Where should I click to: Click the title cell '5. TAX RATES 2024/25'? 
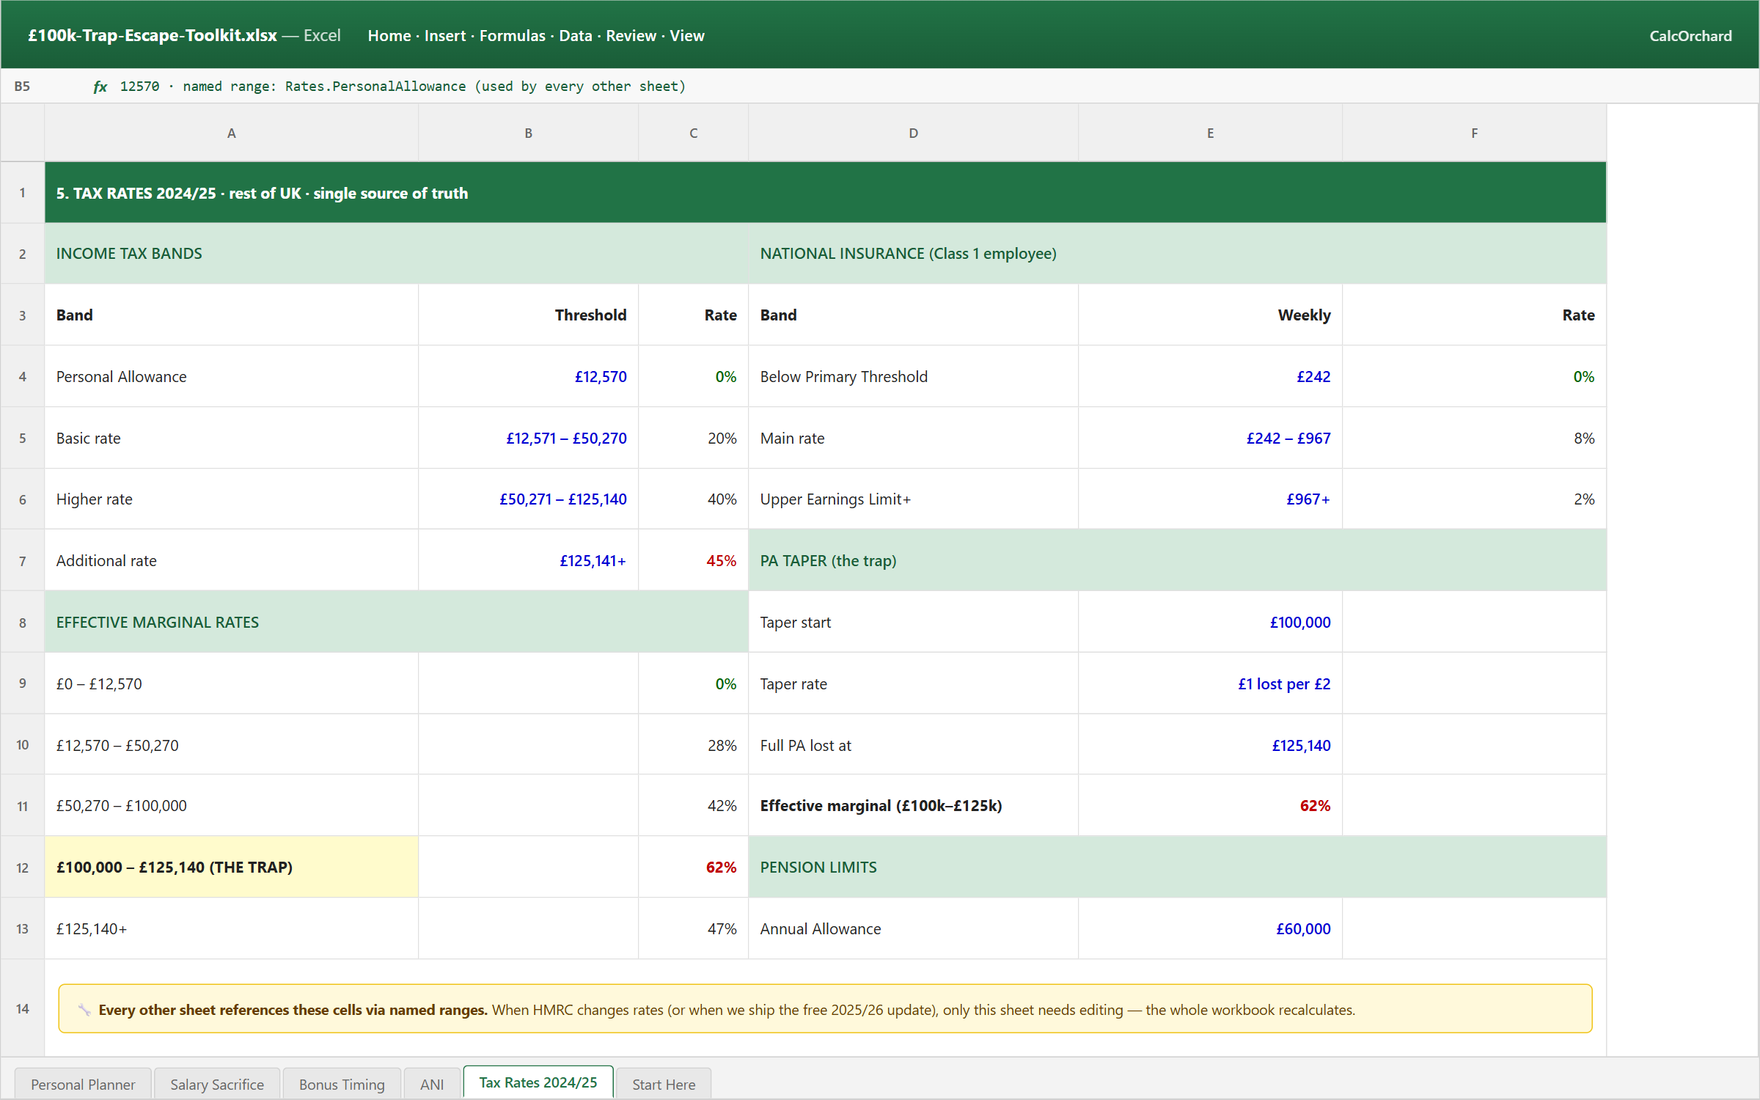826,193
